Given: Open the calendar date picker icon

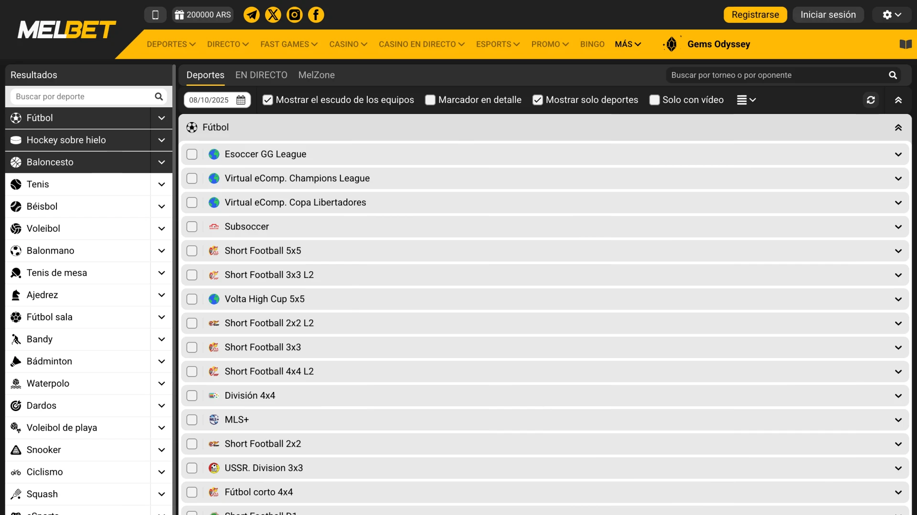Looking at the screenshot, I should pos(241,100).
